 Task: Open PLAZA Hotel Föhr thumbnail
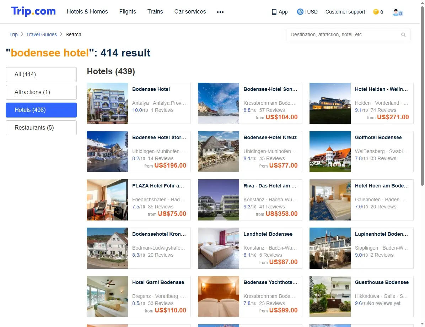[x=107, y=200]
